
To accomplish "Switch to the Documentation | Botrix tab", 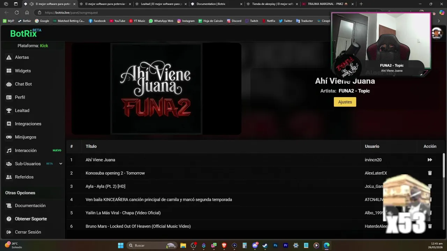I will 217,4.
